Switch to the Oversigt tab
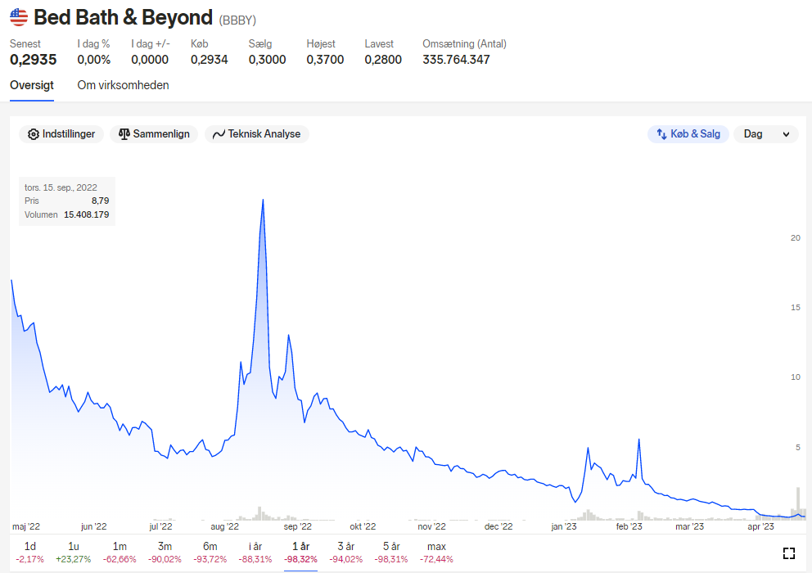Image resolution: width=812 pixels, height=573 pixels. point(32,85)
